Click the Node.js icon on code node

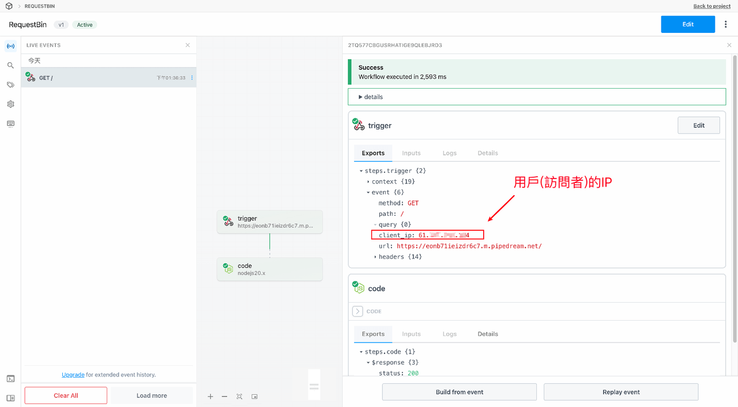click(x=228, y=269)
